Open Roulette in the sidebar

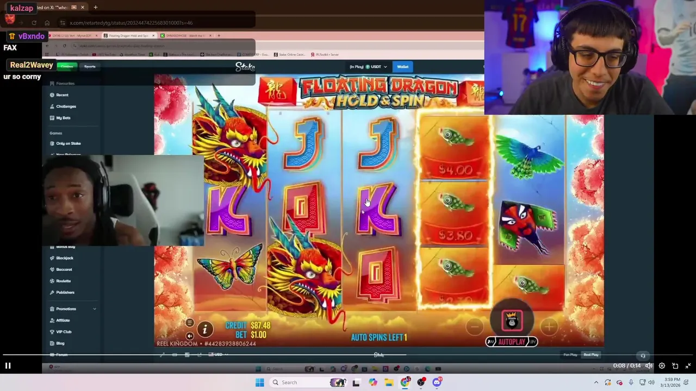pyautogui.click(x=63, y=281)
